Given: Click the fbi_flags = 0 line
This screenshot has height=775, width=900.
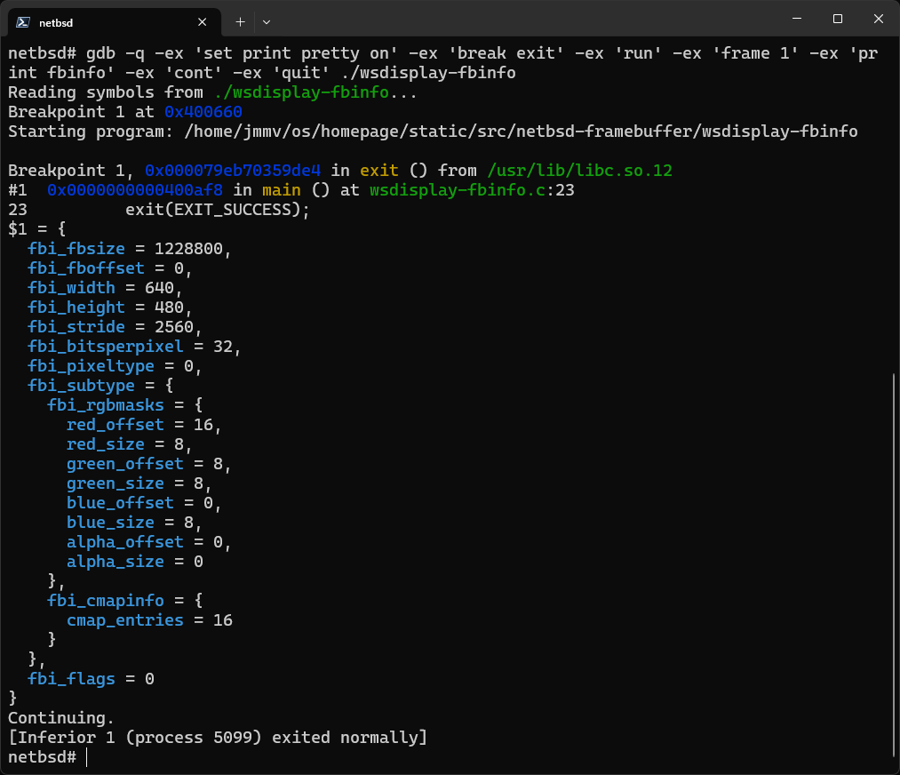Looking at the screenshot, I should pos(91,678).
